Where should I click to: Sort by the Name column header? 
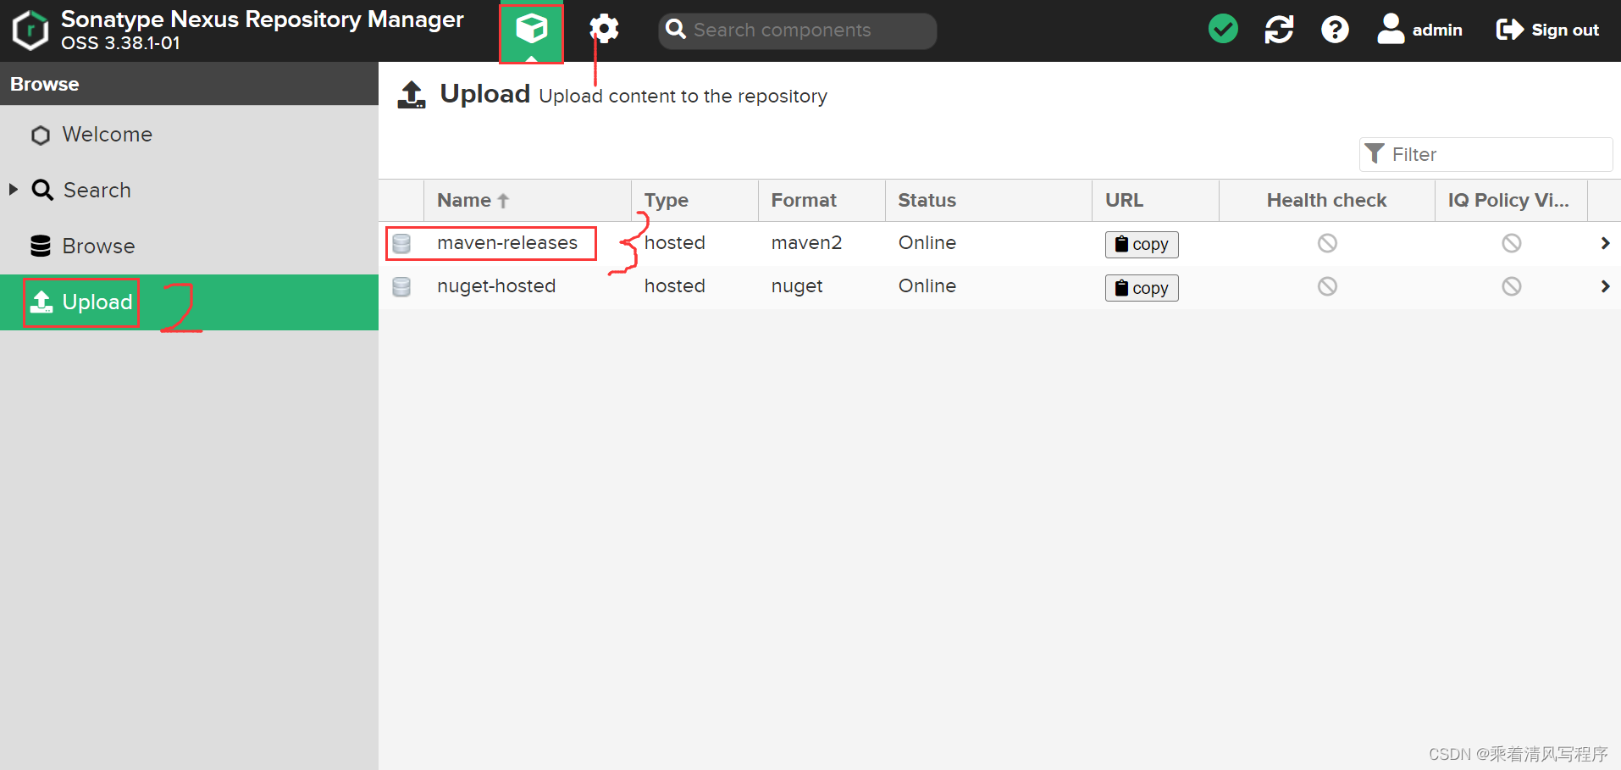(x=527, y=201)
